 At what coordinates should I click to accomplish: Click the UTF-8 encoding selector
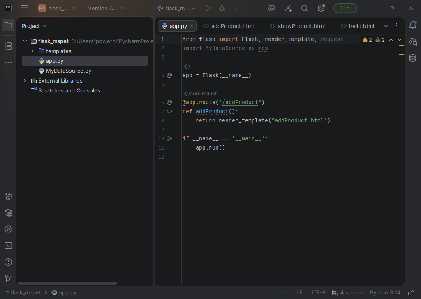click(x=317, y=292)
